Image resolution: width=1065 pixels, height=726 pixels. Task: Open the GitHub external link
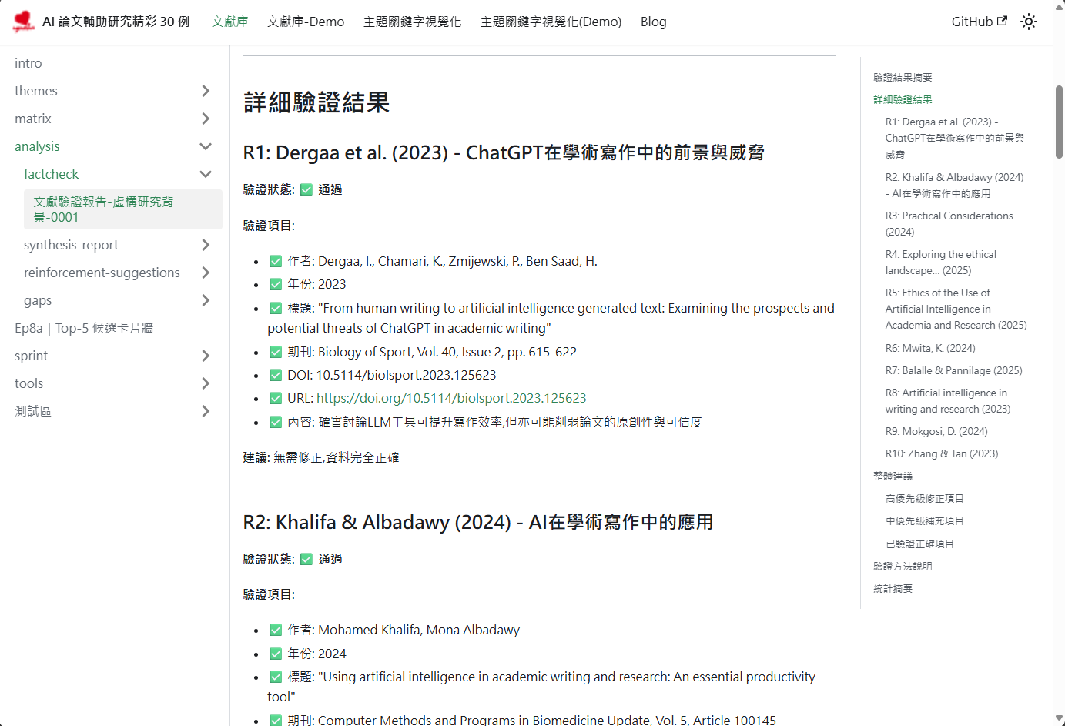coord(979,22)
